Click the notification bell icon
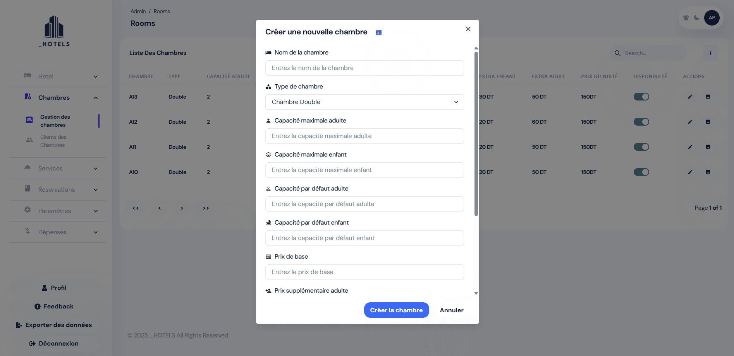This screenshot has width=734, height=356. coord(686,18)
